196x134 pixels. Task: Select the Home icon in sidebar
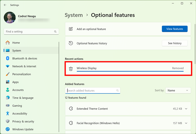click(8, 43)
